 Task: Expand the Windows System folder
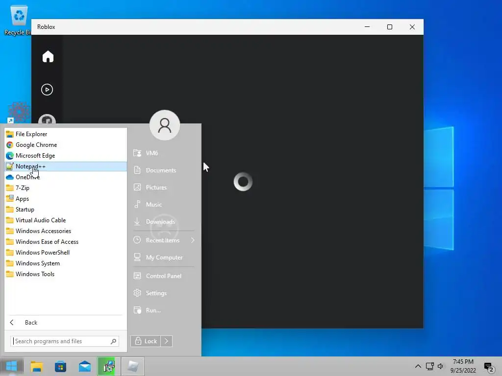(66, 263)
